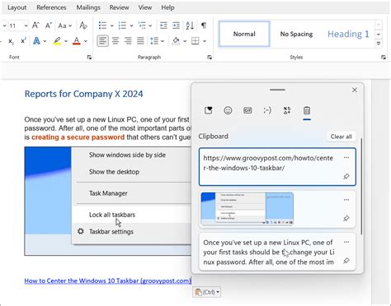This screenshot has width=391, height=306.
Task: Toggle Align Left paragraph alignment
Action: 102,41
